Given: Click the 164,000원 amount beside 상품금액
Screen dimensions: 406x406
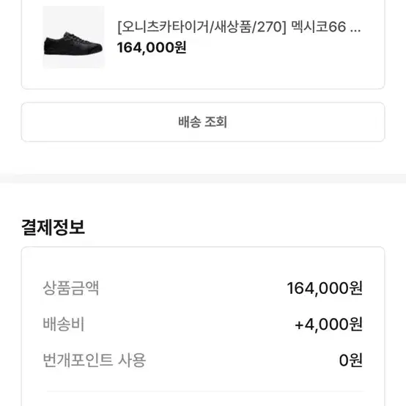Looking at the screenshot, I should pyautogui.click(x=325, y=288).
